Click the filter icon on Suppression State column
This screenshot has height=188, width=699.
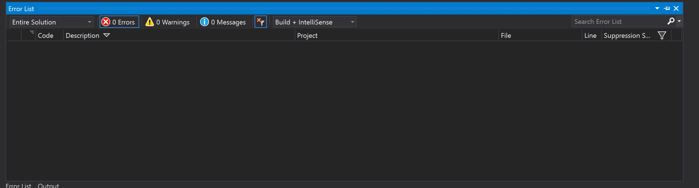662,35
